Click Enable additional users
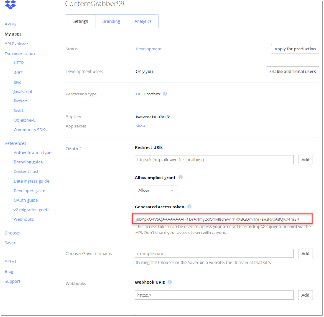The image size is (324, 317). 292,71
